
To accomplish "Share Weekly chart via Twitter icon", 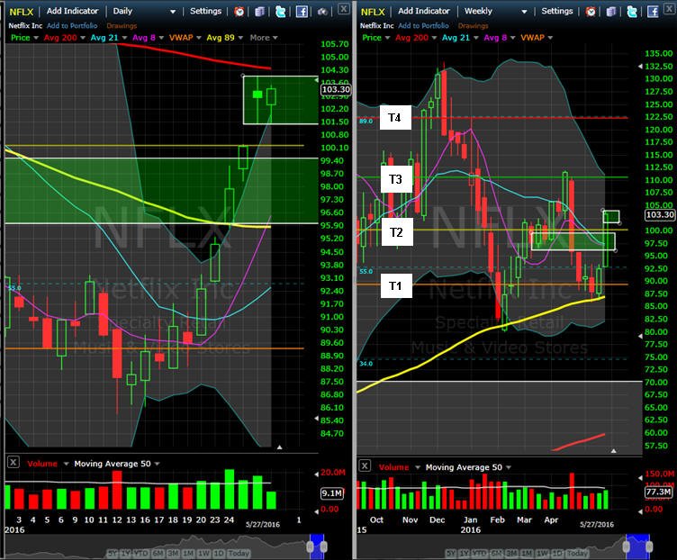I will (632, 12).
